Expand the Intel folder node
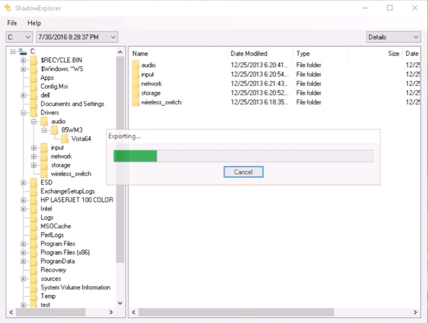 pyautogui.click(x=23, y=209)
